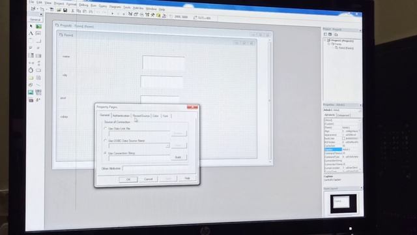This screenshot has width=417, height=235.
Task: Switch to Categorized tab in Properties panel
Action: point(343,115)
